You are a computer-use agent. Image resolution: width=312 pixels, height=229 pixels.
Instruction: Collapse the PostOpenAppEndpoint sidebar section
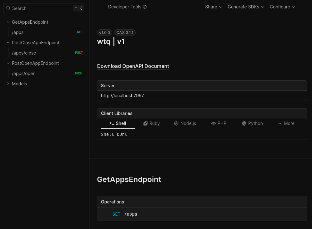[8, 63]
